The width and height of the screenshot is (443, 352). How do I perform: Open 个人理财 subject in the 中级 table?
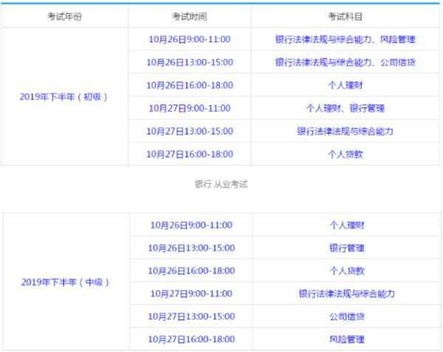click(346, 225)
